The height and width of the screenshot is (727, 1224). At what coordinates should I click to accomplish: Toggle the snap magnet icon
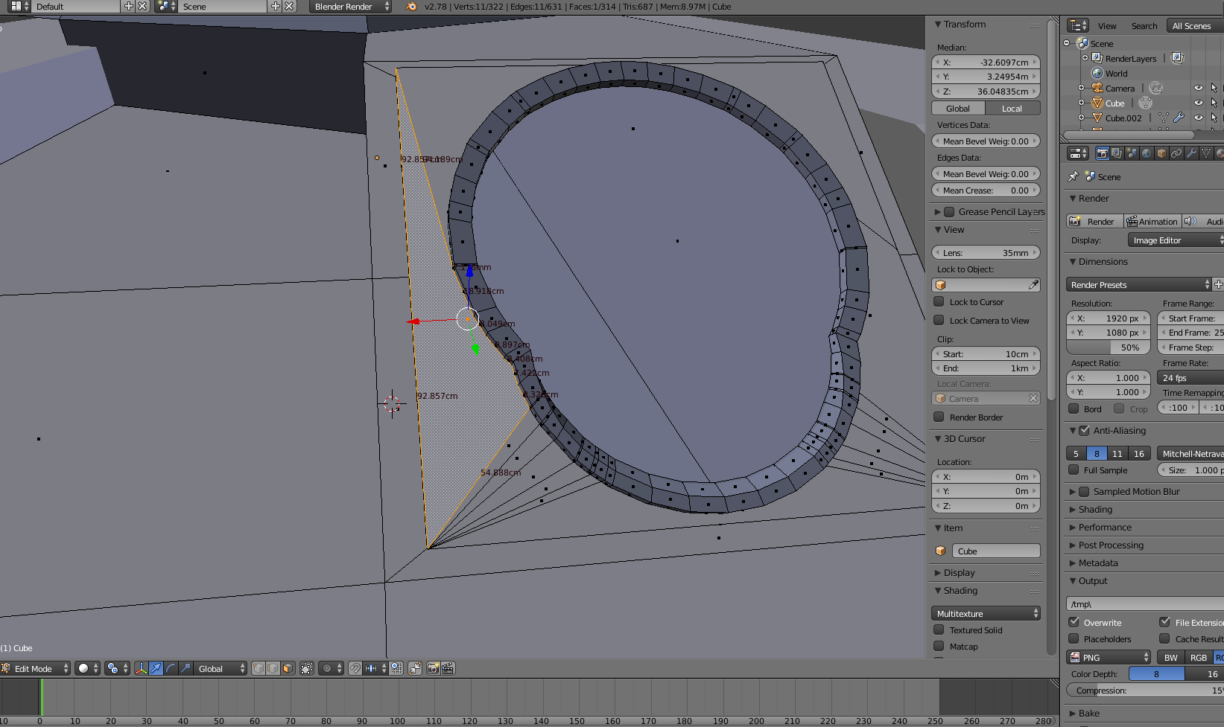click(x=355, y=668)
